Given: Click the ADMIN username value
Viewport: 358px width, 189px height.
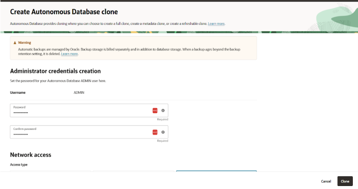Looking at the screenshot, I should 79,92.
